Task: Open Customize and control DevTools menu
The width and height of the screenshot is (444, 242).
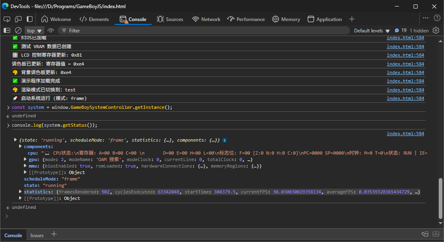Action: click(x=425, y=18)
